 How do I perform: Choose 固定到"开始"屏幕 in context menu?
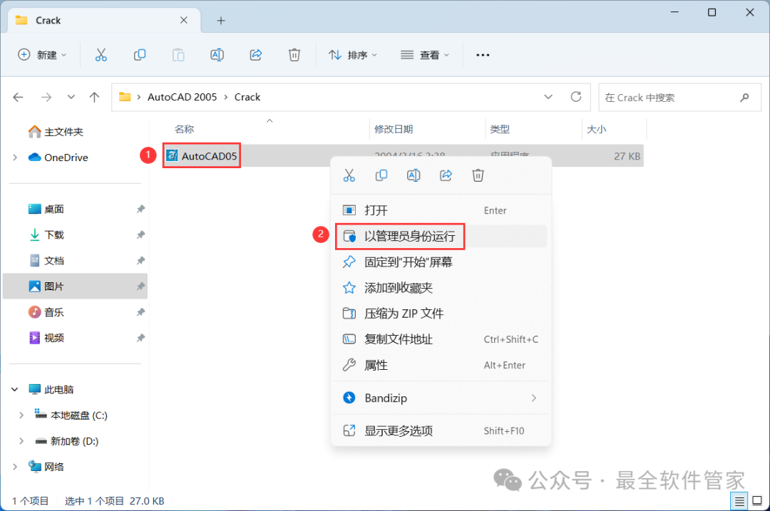441,262
